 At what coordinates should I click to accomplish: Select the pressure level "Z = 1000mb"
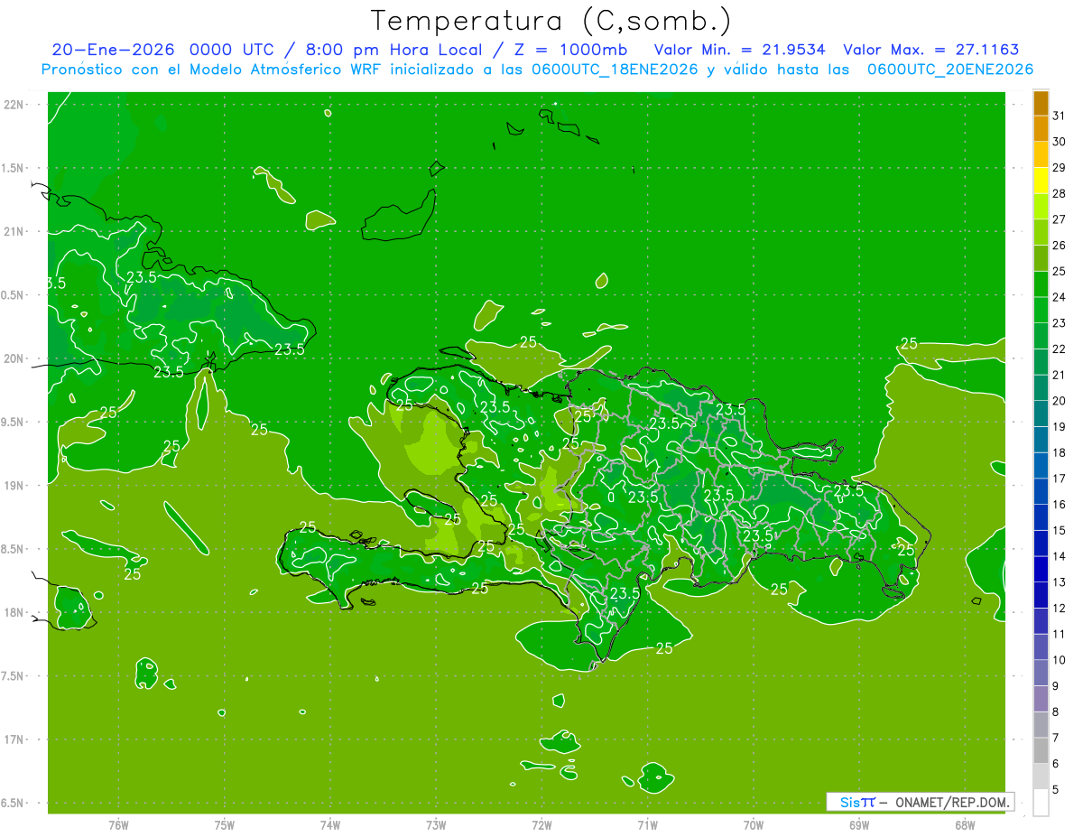[570, 50]
